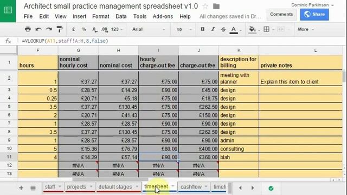Screen dimensions: 347x195
Task: Click into the formula bar
Action: pos(182,41)
